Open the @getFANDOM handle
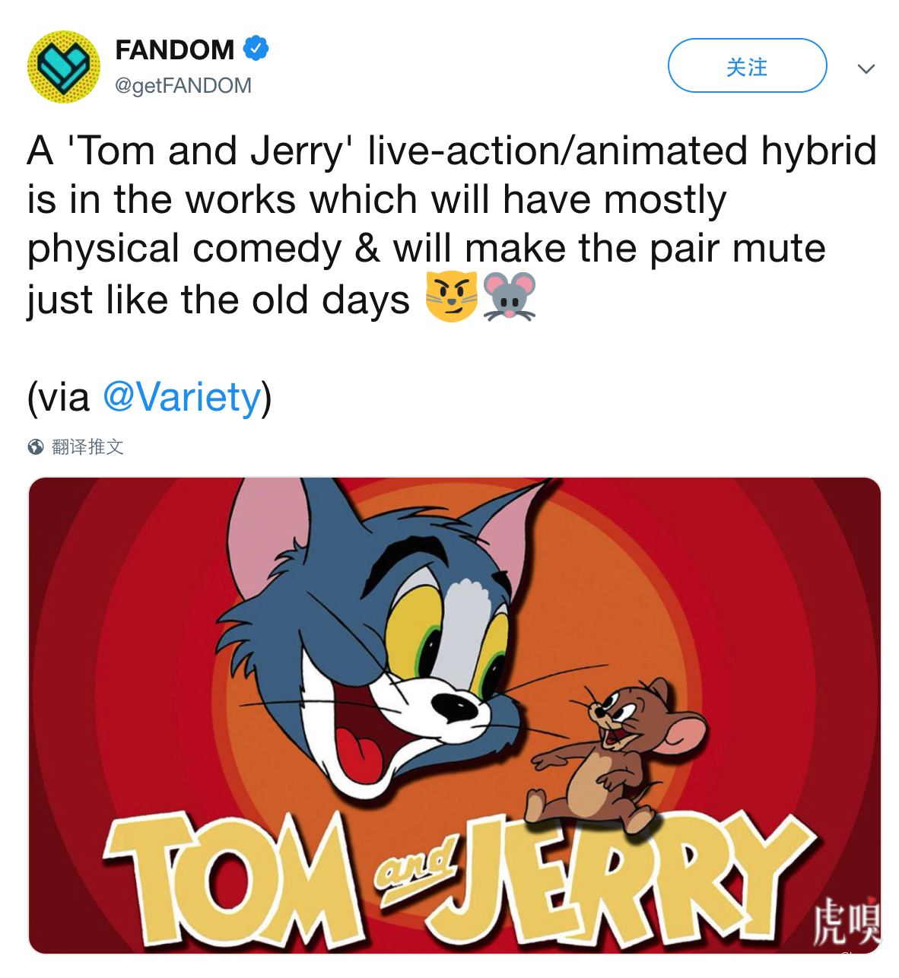 click(x=183, y=85)
